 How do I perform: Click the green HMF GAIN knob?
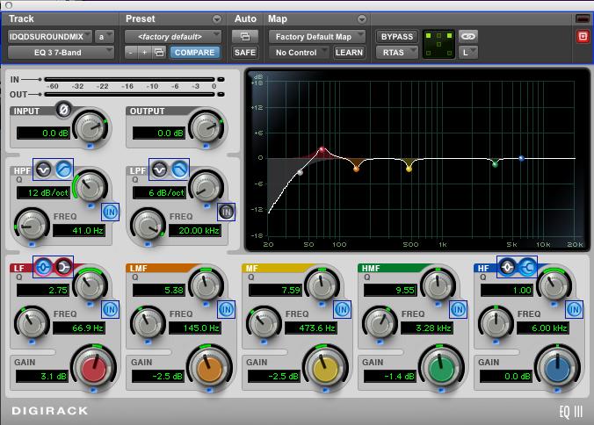441,367
